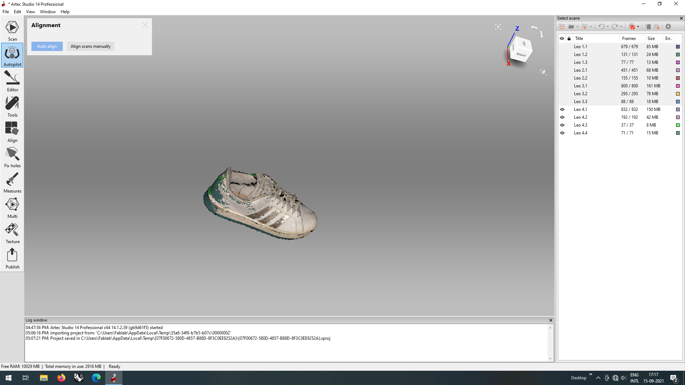685x385 pixels.
Task: Open the Measures tool
Action: [12, 182]
